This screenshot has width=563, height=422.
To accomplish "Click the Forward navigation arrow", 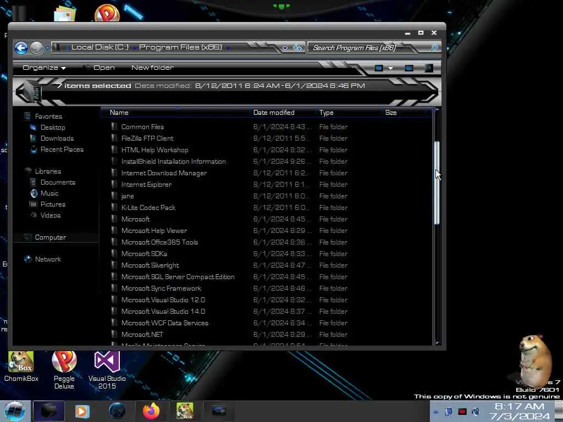I will pos(37,48).
